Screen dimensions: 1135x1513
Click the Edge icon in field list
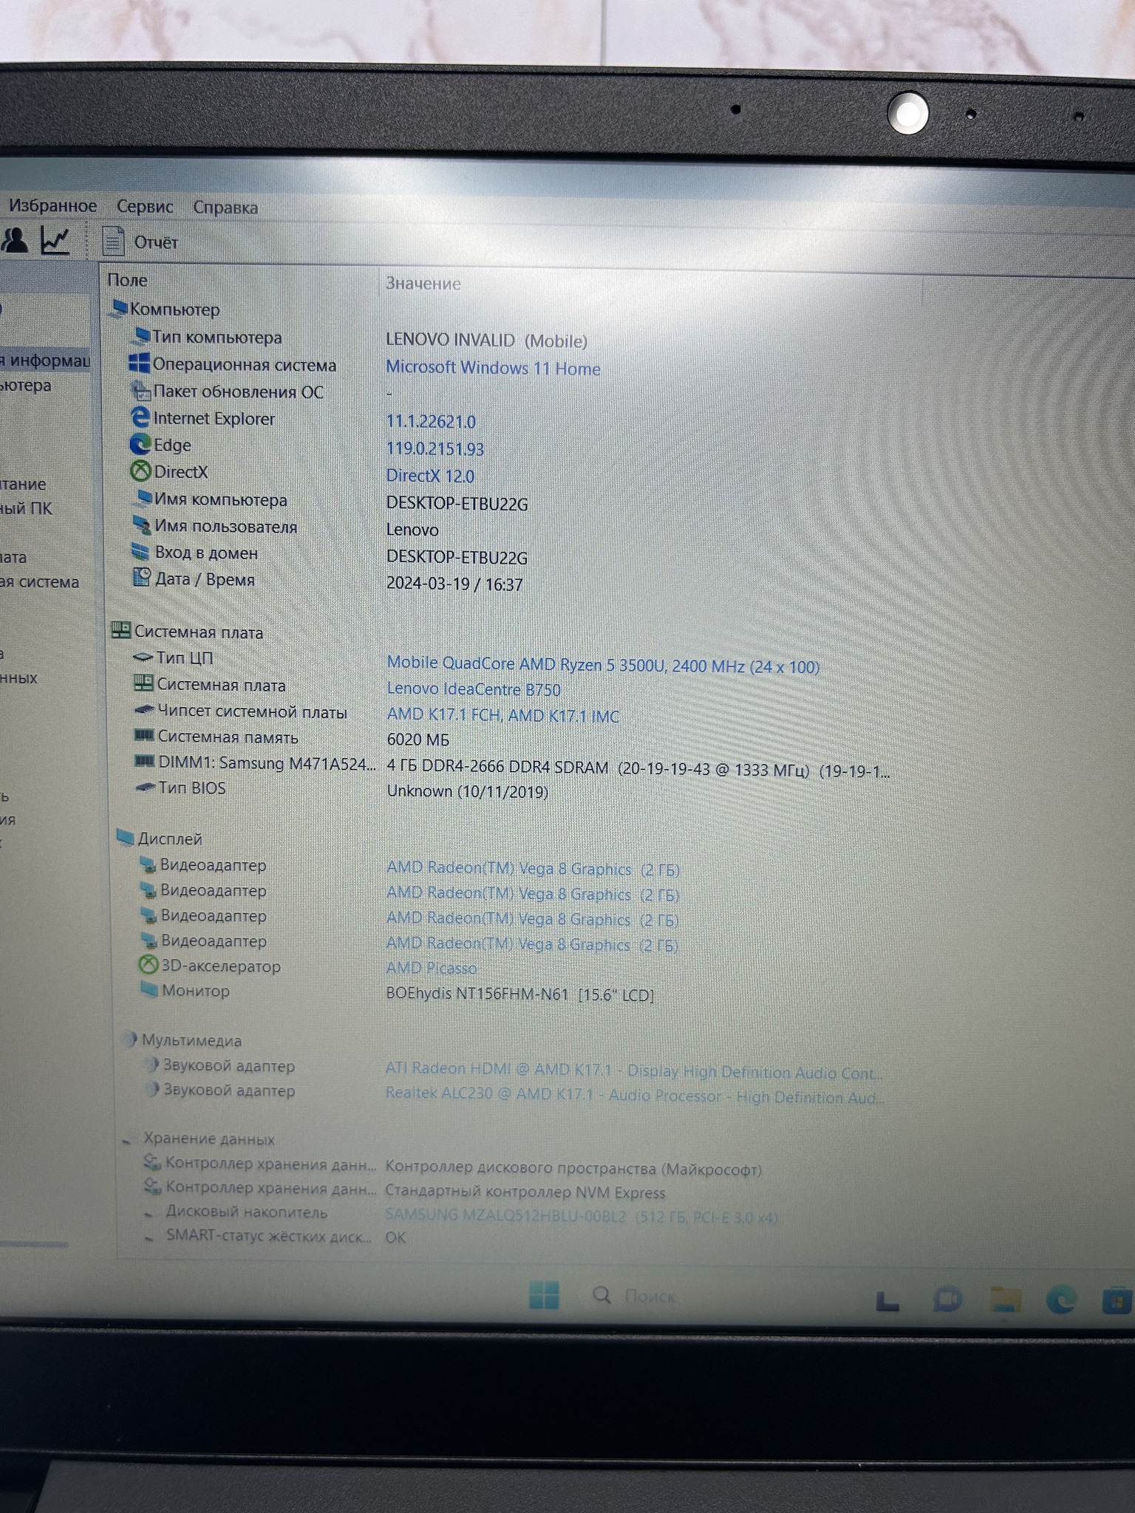[140, 444]
